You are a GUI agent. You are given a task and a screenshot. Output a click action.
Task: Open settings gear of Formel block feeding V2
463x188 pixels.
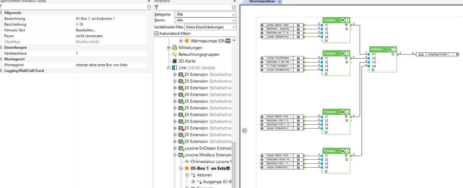click(342, 53)
